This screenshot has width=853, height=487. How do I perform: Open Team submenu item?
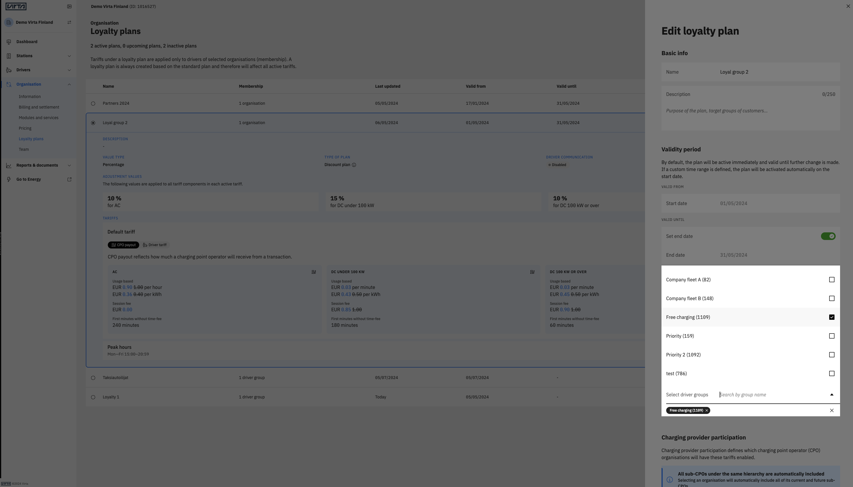[x=24, y=150]
